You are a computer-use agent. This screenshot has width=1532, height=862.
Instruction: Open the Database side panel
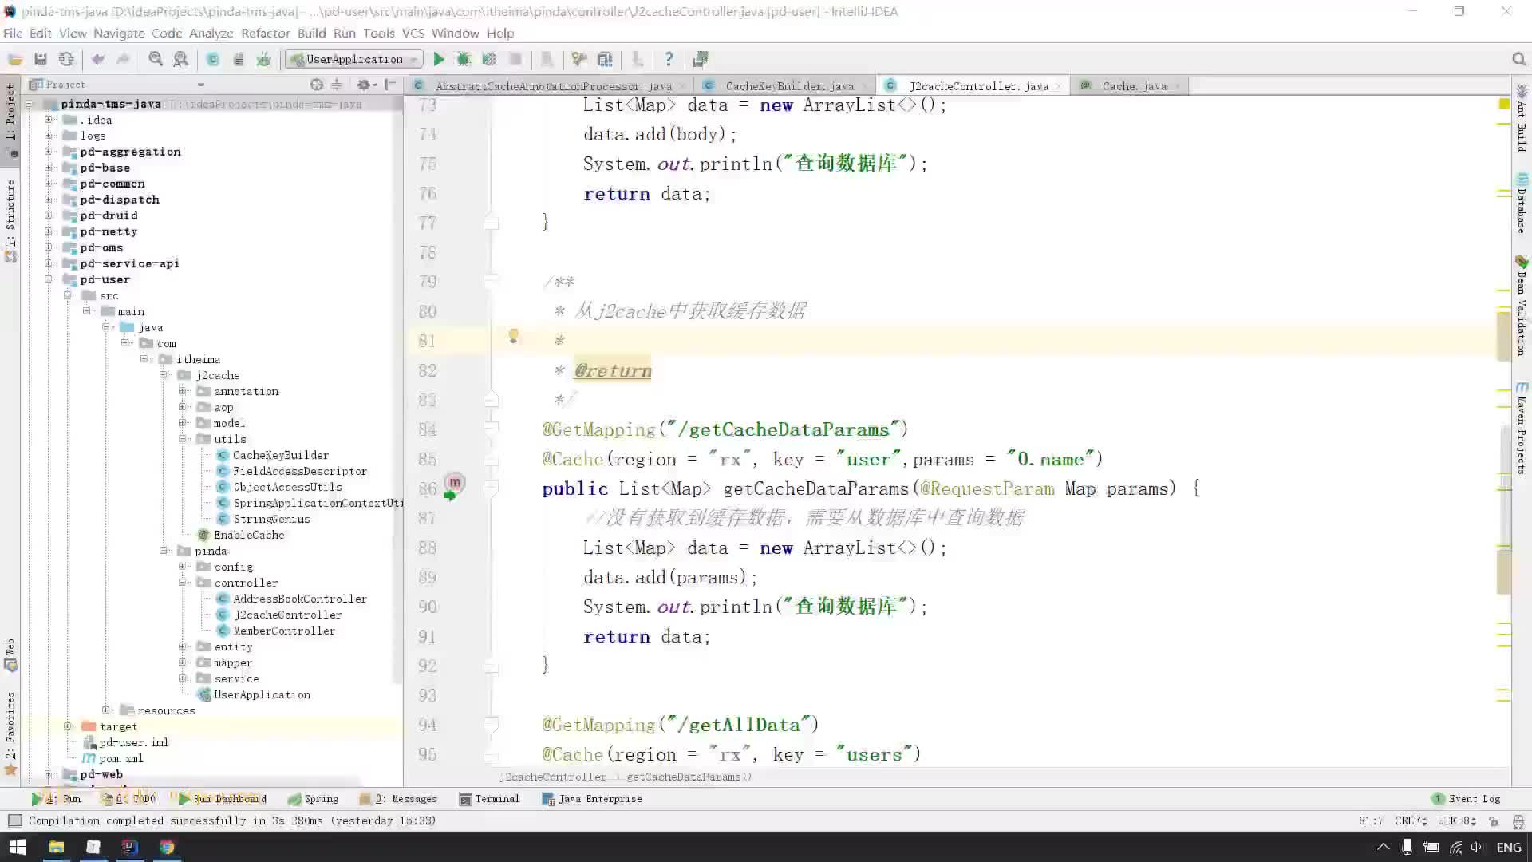click(x=1522, y=204)
